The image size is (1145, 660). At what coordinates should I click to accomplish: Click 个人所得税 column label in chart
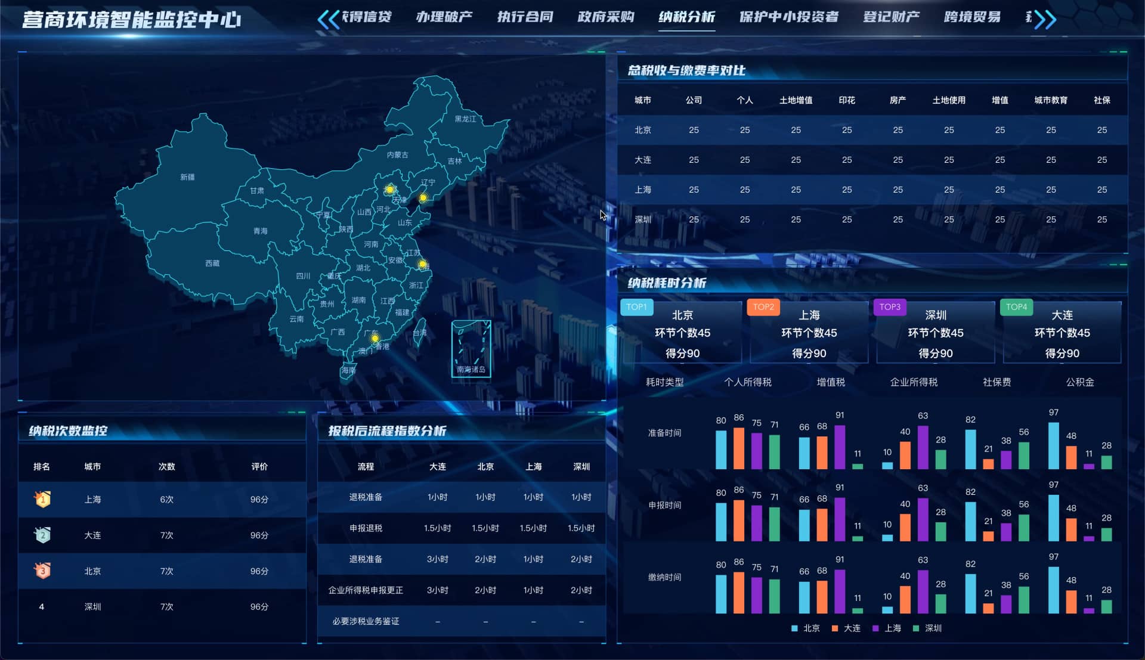[748, 382]
